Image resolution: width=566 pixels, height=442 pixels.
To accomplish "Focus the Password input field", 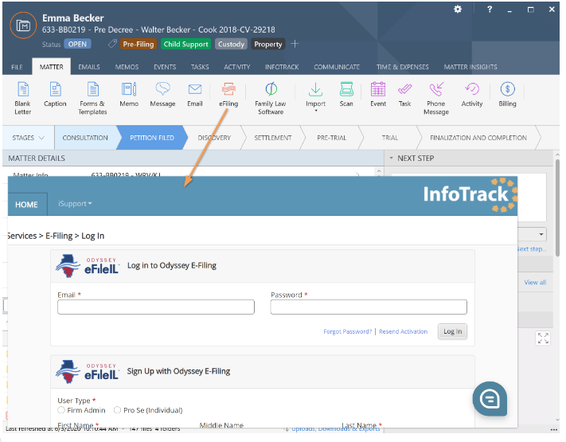I will [369, 307].
